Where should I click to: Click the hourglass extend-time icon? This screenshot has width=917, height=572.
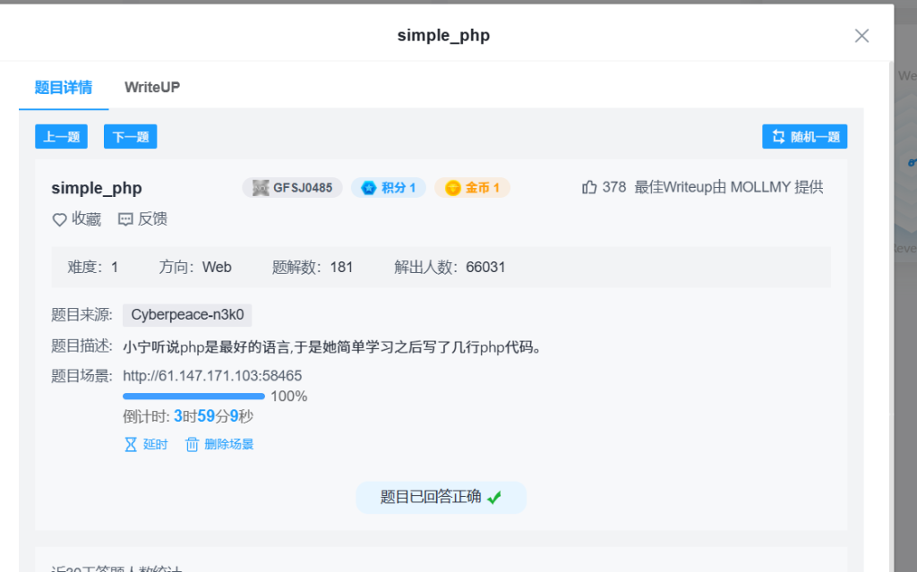point(131,444)
